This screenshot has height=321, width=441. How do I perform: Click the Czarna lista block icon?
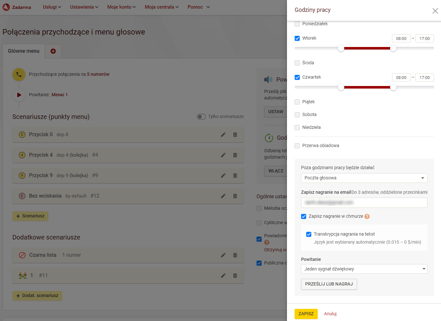22,255
